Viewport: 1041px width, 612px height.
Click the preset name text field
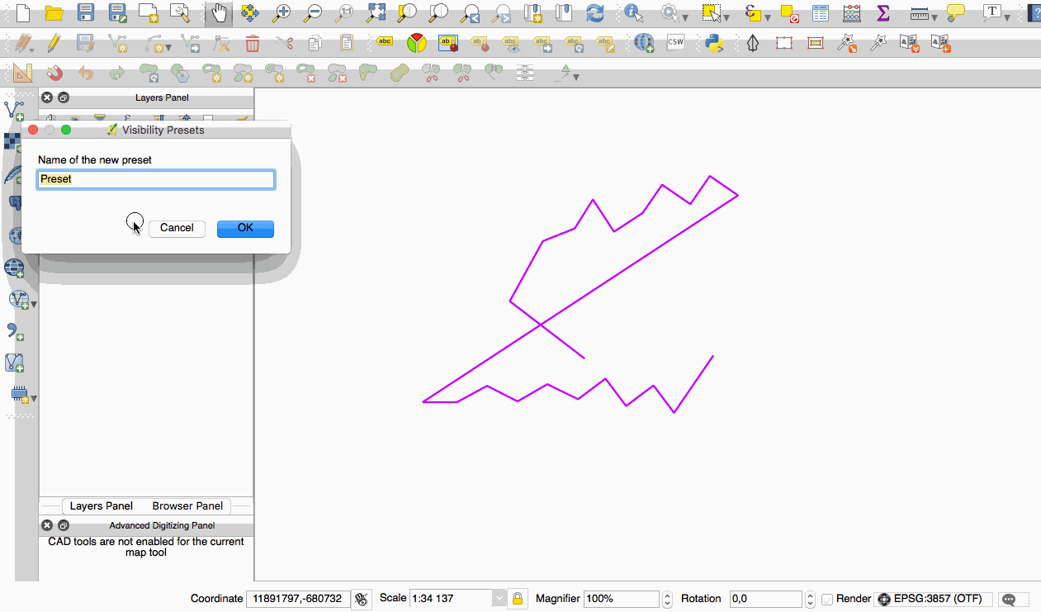tap(156, 179)
